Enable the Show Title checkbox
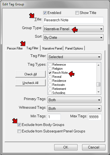This screenshot has width=110, height=155. coord(77,13)
